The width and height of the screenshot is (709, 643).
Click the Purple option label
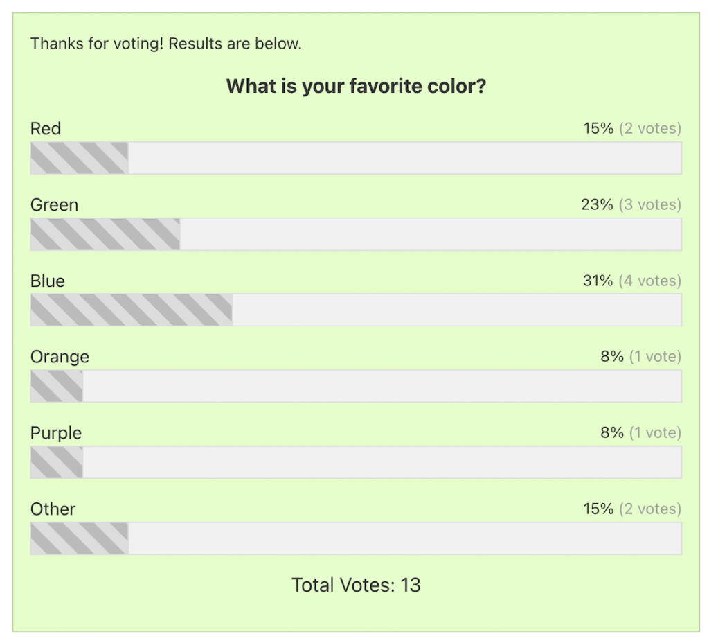point(55,432)
